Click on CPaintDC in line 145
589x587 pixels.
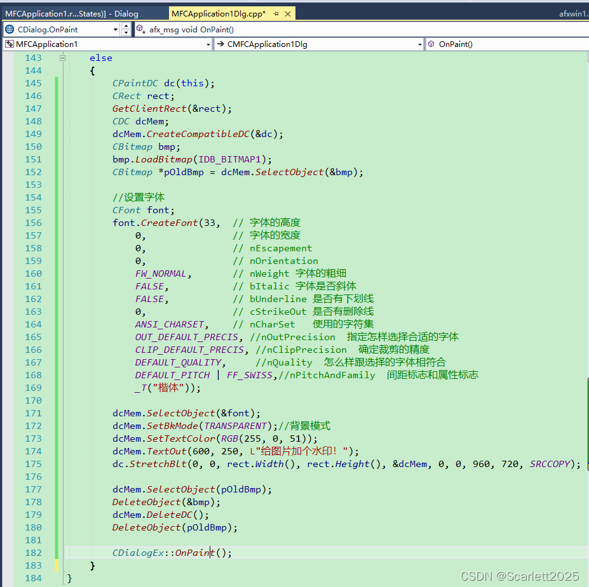point(135,83)
